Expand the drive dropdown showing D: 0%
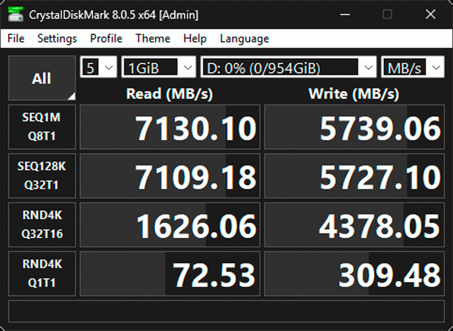The height and width of the screenshot is (331, 453). [289, 67]
